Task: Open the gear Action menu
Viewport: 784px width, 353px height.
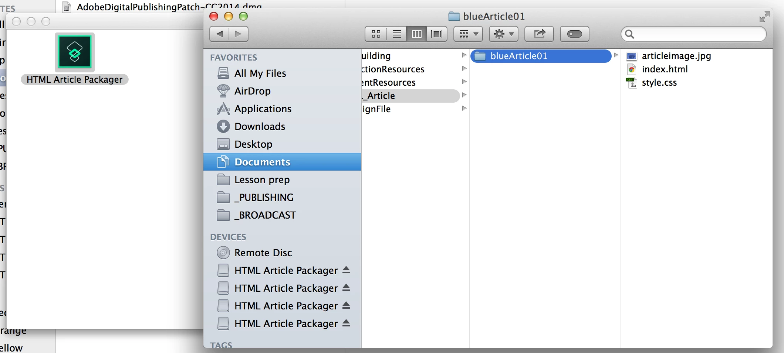Action: pyautogui.click(x=504, y=34)
